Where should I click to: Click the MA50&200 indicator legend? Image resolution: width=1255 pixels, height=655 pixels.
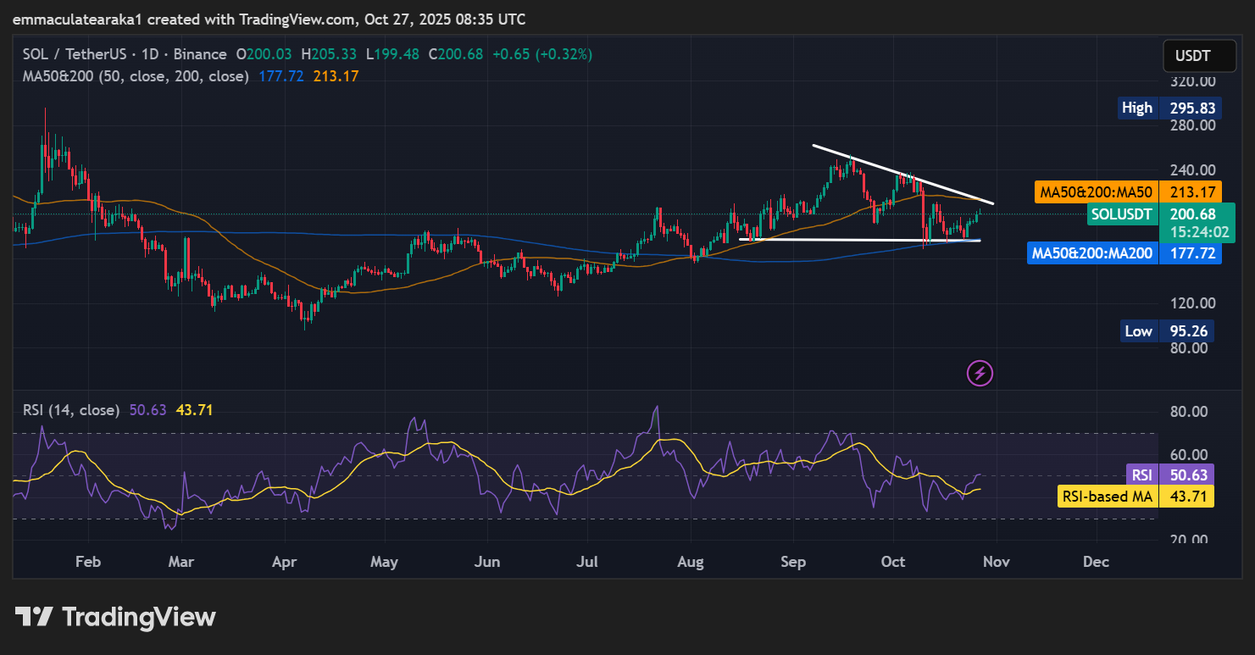point(136,76)
